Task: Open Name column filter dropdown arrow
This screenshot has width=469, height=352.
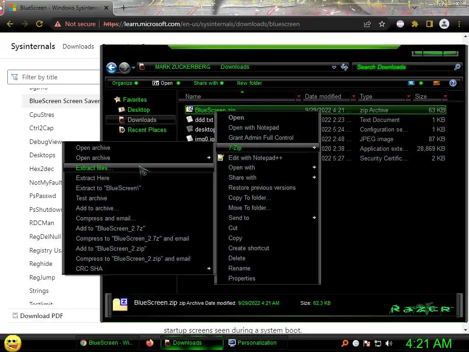Action: [298, 96]
